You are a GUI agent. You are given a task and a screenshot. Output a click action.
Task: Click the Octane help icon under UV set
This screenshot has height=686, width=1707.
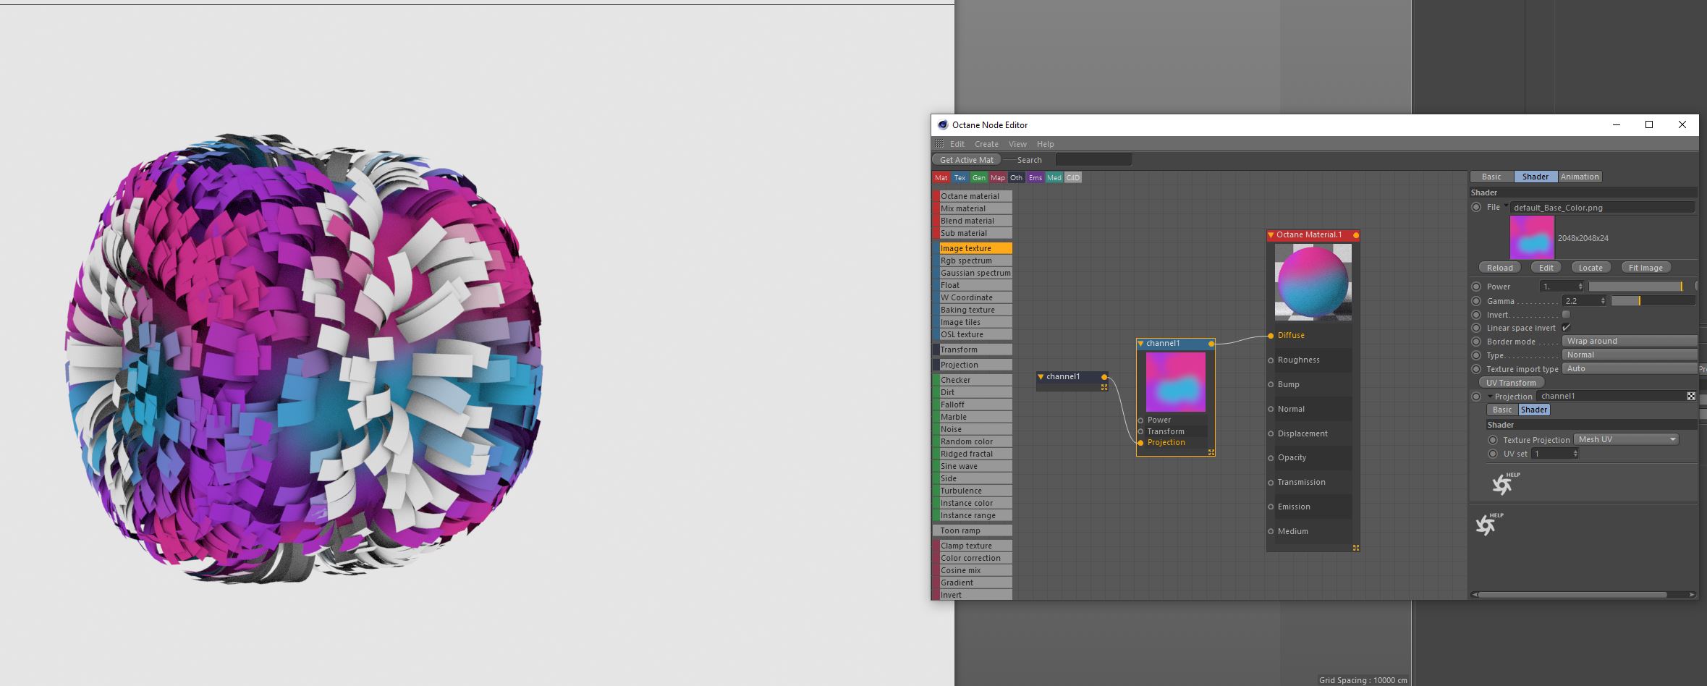1502,483
